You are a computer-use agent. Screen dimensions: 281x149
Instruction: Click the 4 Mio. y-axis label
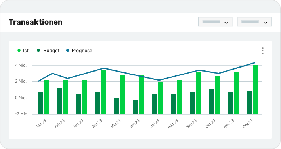coord(21,65)
